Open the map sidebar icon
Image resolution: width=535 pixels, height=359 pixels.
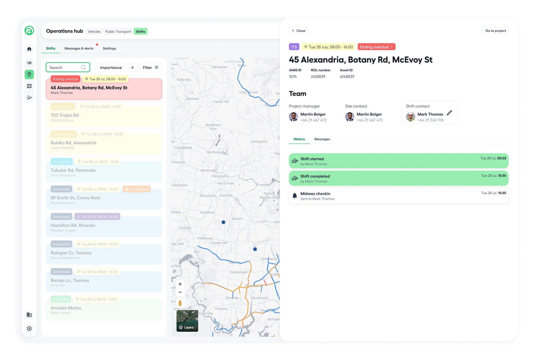[x=29, y=86]
